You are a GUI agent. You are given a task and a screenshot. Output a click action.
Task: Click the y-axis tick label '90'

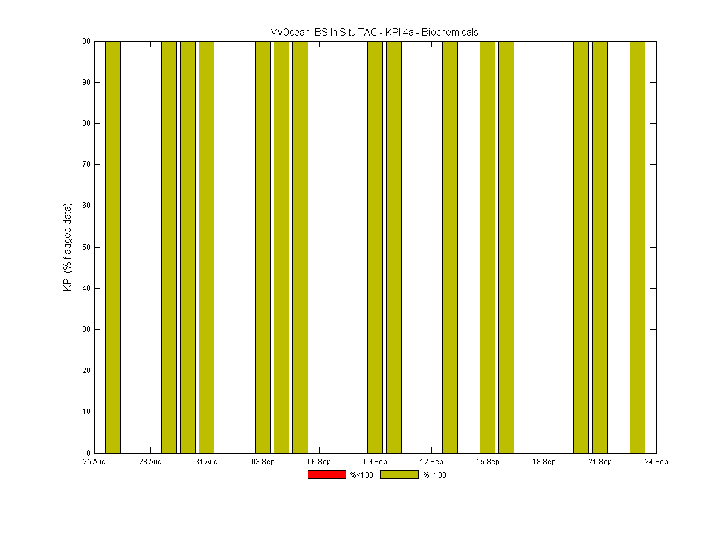[x=86, y=82]
